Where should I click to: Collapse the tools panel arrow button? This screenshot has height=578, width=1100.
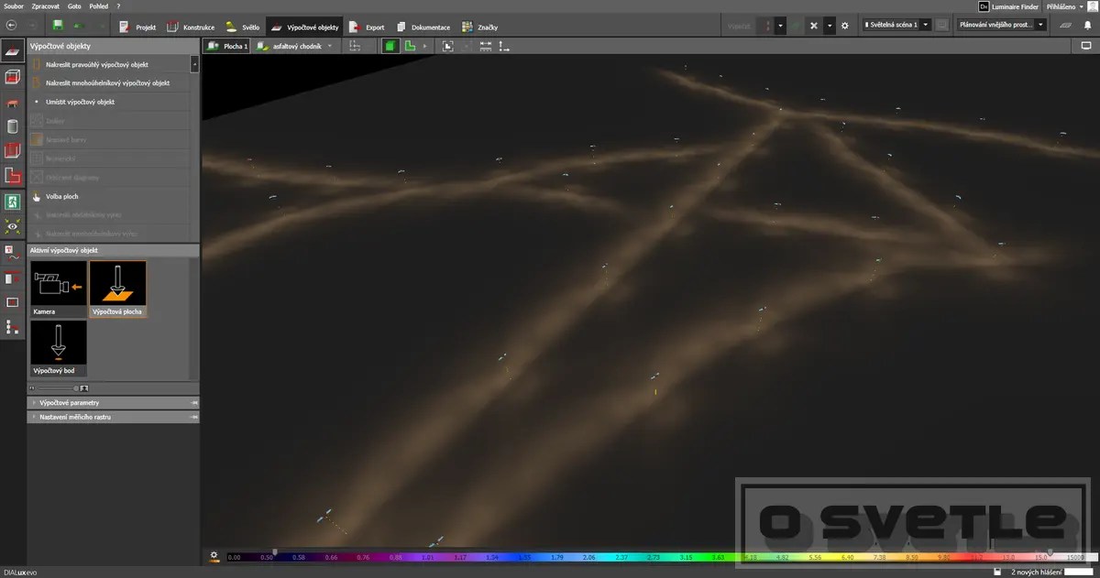[x=194, y=64]
